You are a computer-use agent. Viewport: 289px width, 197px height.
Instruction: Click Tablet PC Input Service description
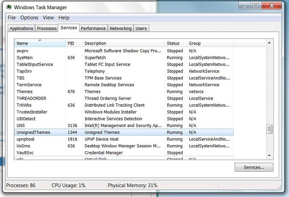pyautogui.click(x=107, y=64)
